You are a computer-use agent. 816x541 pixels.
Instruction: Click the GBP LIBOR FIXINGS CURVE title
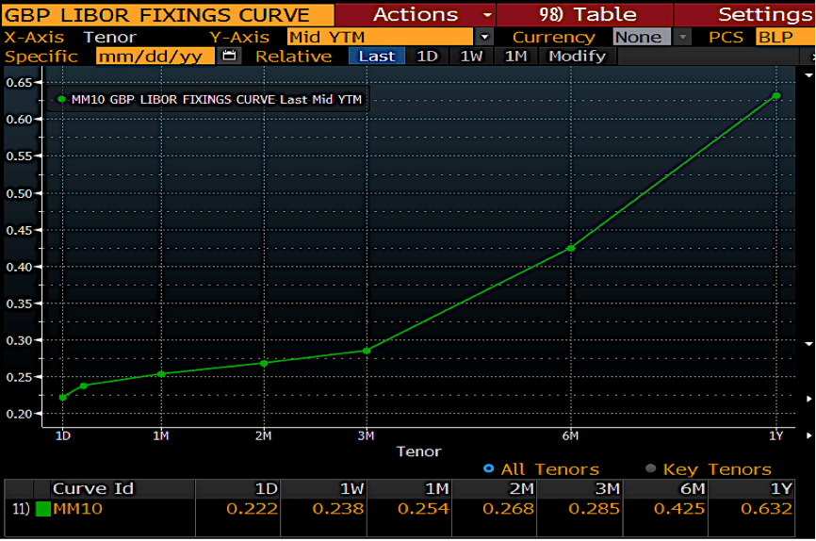click(157, 15)
